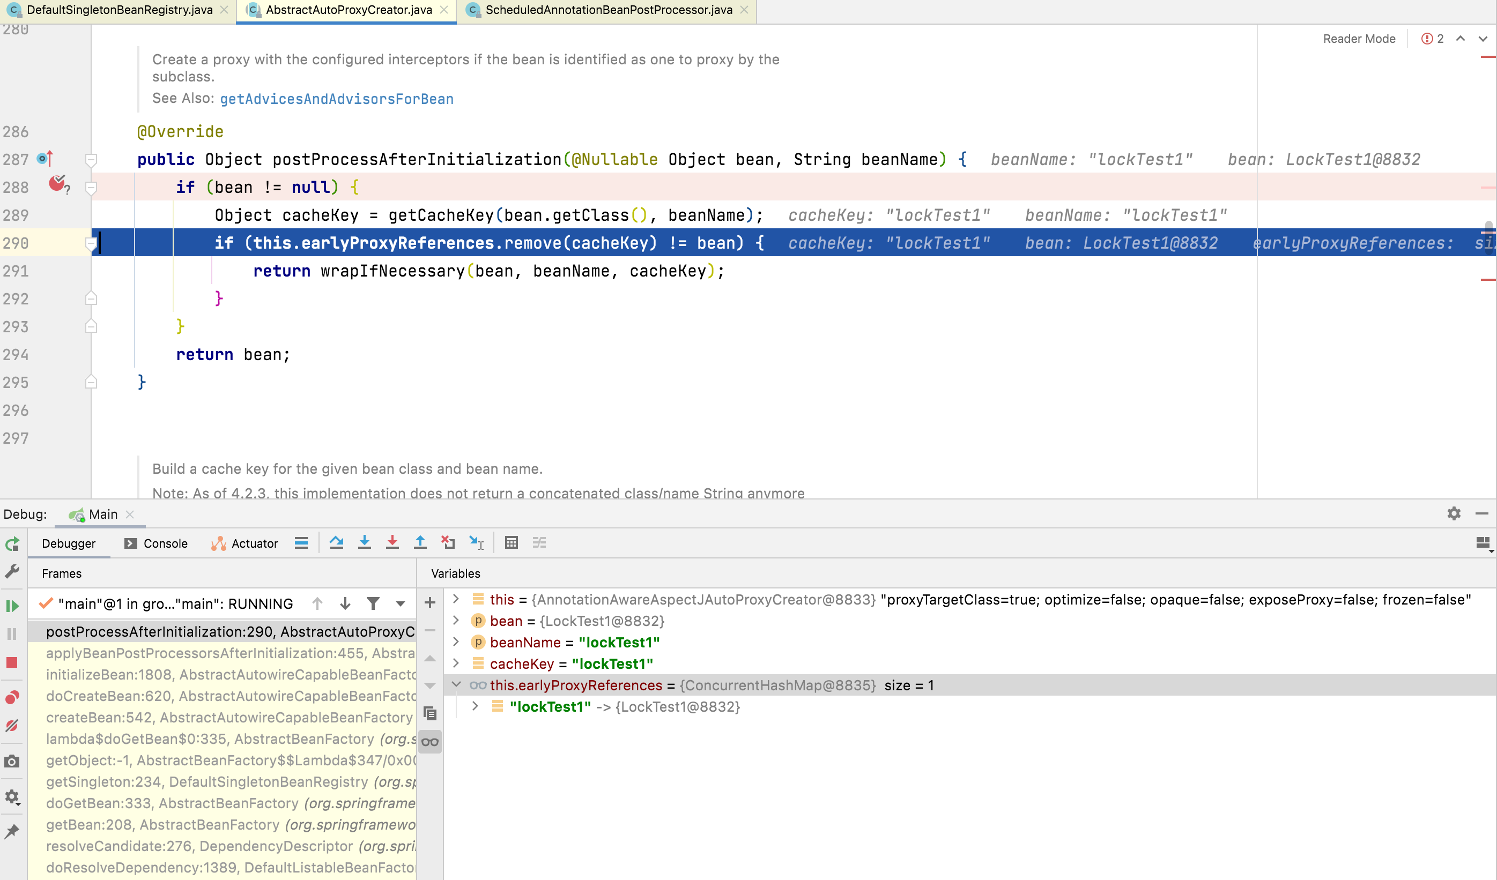Image resolution: width=1497 pixels, height=880 pixels.
Task: Open View Breakpoints dialog
Action: point(11,698)
